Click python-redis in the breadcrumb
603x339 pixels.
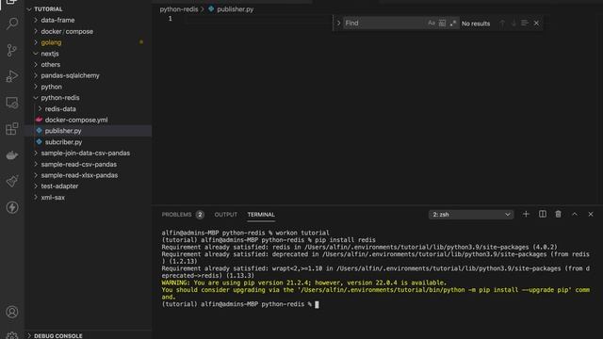[179, 9]
